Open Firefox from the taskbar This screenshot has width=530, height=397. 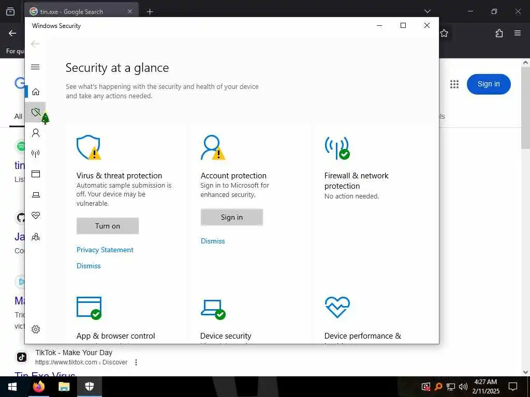coord(38,387)
